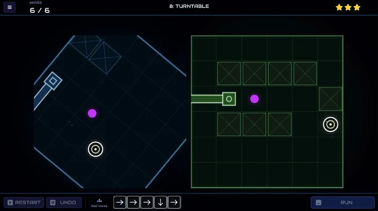
Task: Click the green piston arm bar
Action: click(x=207, y=99)
